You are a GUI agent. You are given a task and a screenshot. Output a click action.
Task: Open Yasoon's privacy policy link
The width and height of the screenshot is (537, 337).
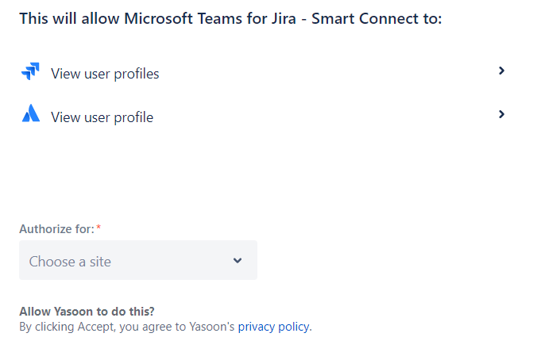click(274, 326)
